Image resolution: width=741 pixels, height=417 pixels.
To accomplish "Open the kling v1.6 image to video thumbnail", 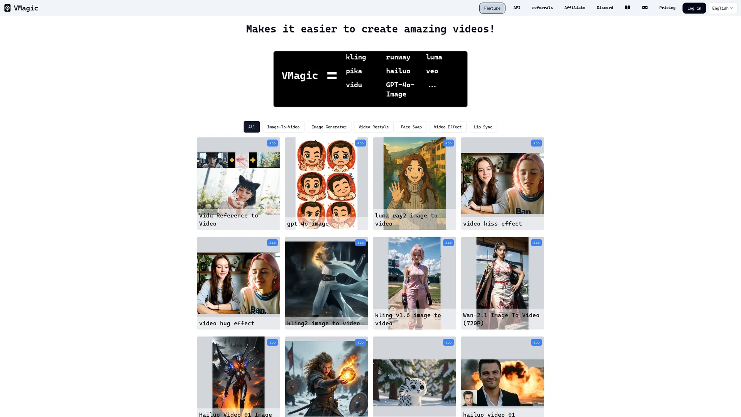I will (414, 283).
